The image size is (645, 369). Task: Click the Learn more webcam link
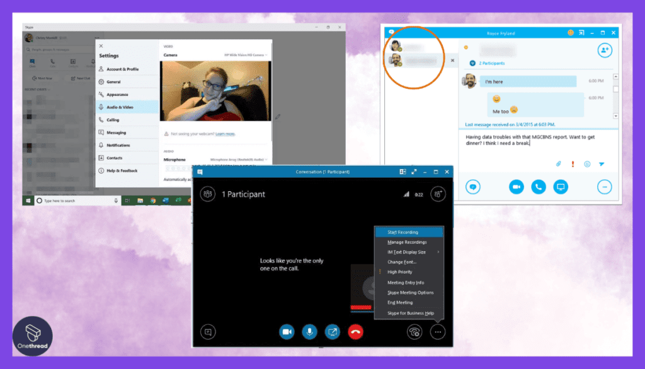pyautogui.click(x=225, y=134)
